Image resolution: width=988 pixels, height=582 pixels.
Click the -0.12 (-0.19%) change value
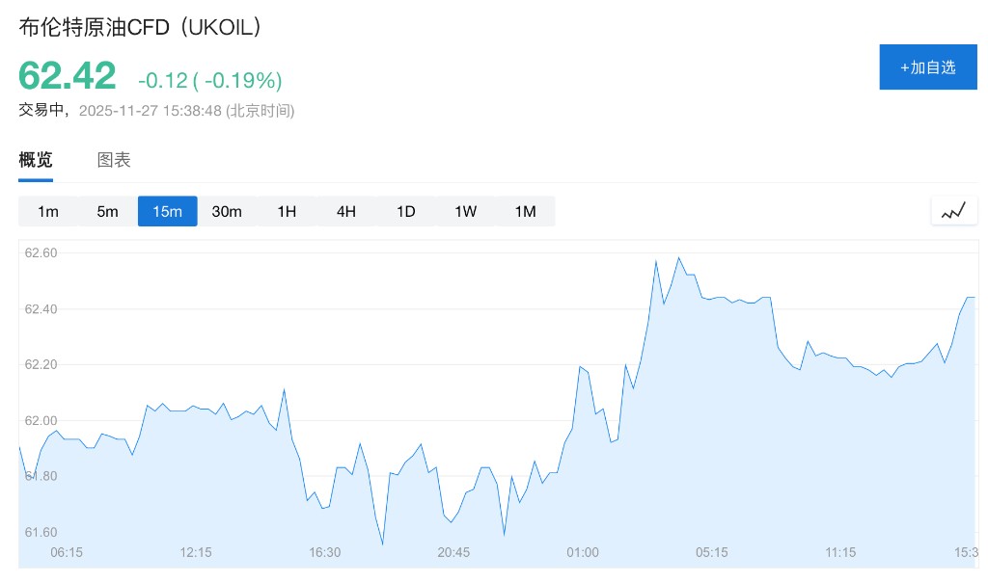[209, 80]
